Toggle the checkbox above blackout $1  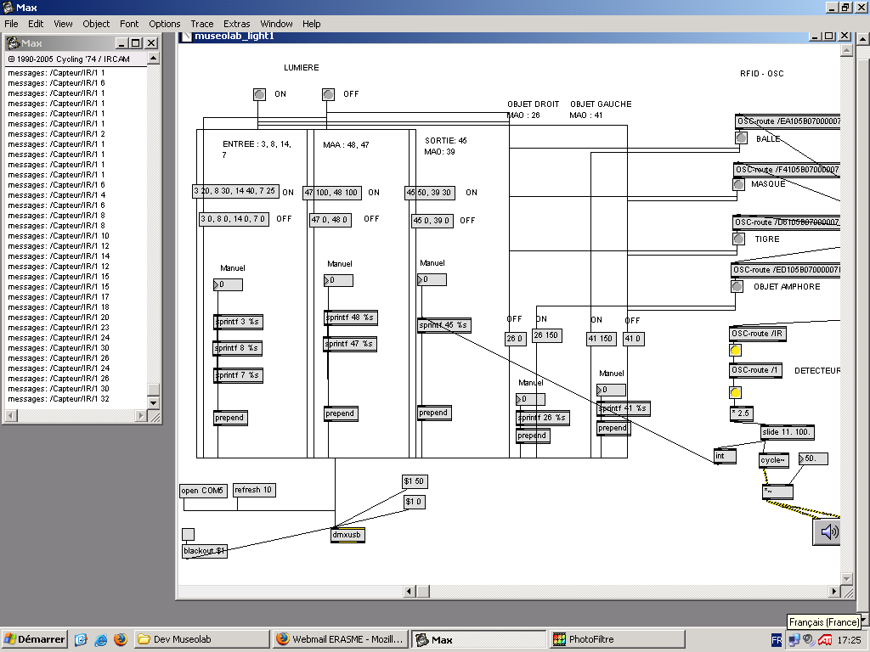pyautogui.click(x=188, y=534)
